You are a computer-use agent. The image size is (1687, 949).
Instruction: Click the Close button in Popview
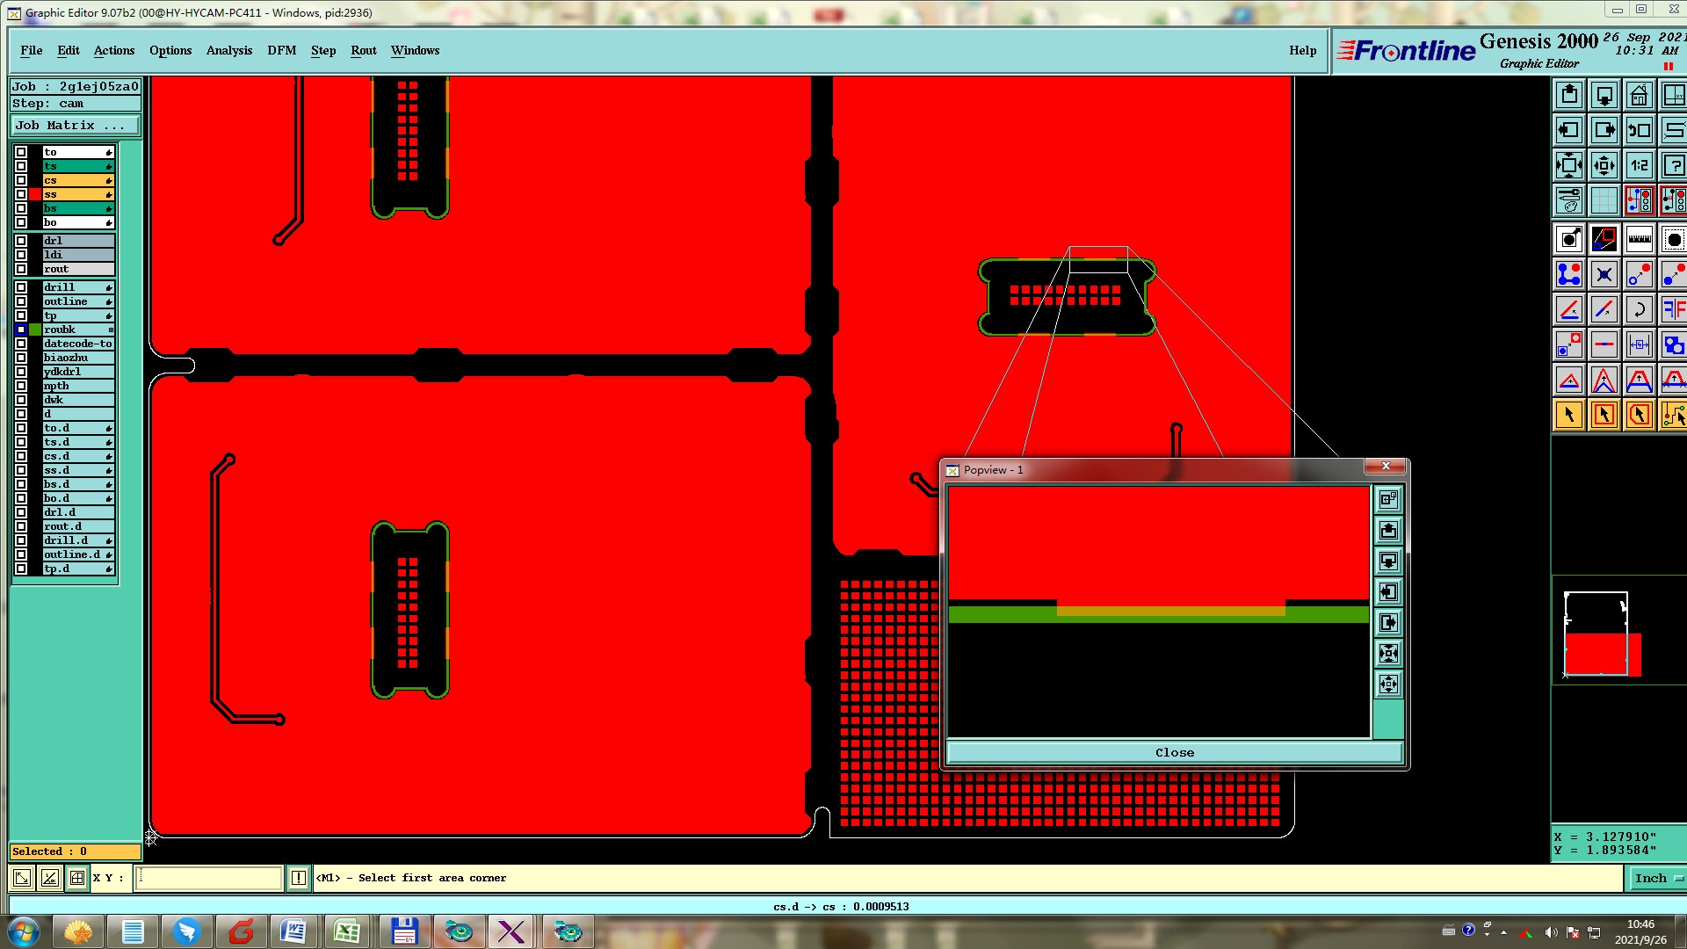click(1174, 753)
